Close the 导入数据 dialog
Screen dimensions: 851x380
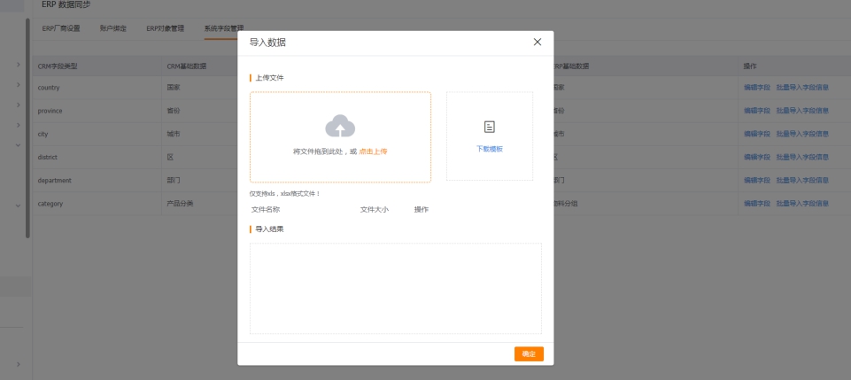538,42
